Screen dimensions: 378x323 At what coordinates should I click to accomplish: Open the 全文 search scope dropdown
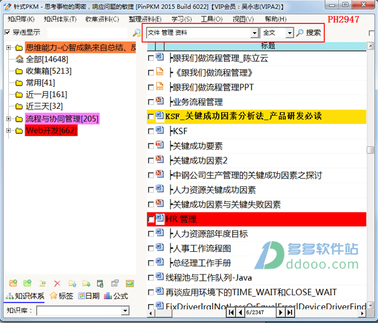(289, 33)
